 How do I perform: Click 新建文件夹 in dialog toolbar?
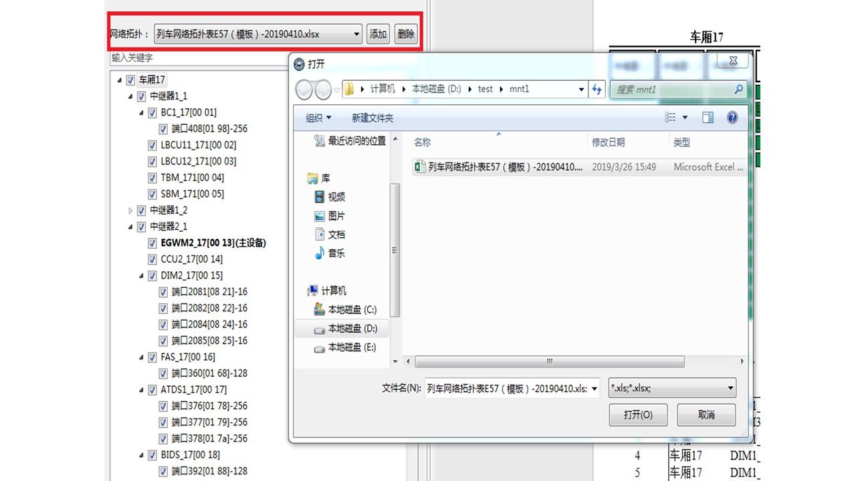[372, 118]
